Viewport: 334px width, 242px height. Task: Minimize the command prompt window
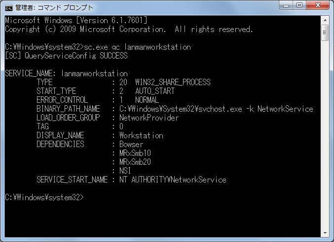[x=286, y=5]
